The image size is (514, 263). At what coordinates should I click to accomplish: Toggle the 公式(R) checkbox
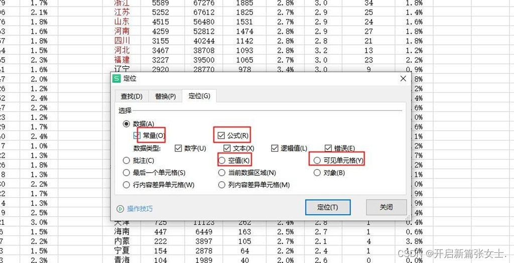[221, 135]
